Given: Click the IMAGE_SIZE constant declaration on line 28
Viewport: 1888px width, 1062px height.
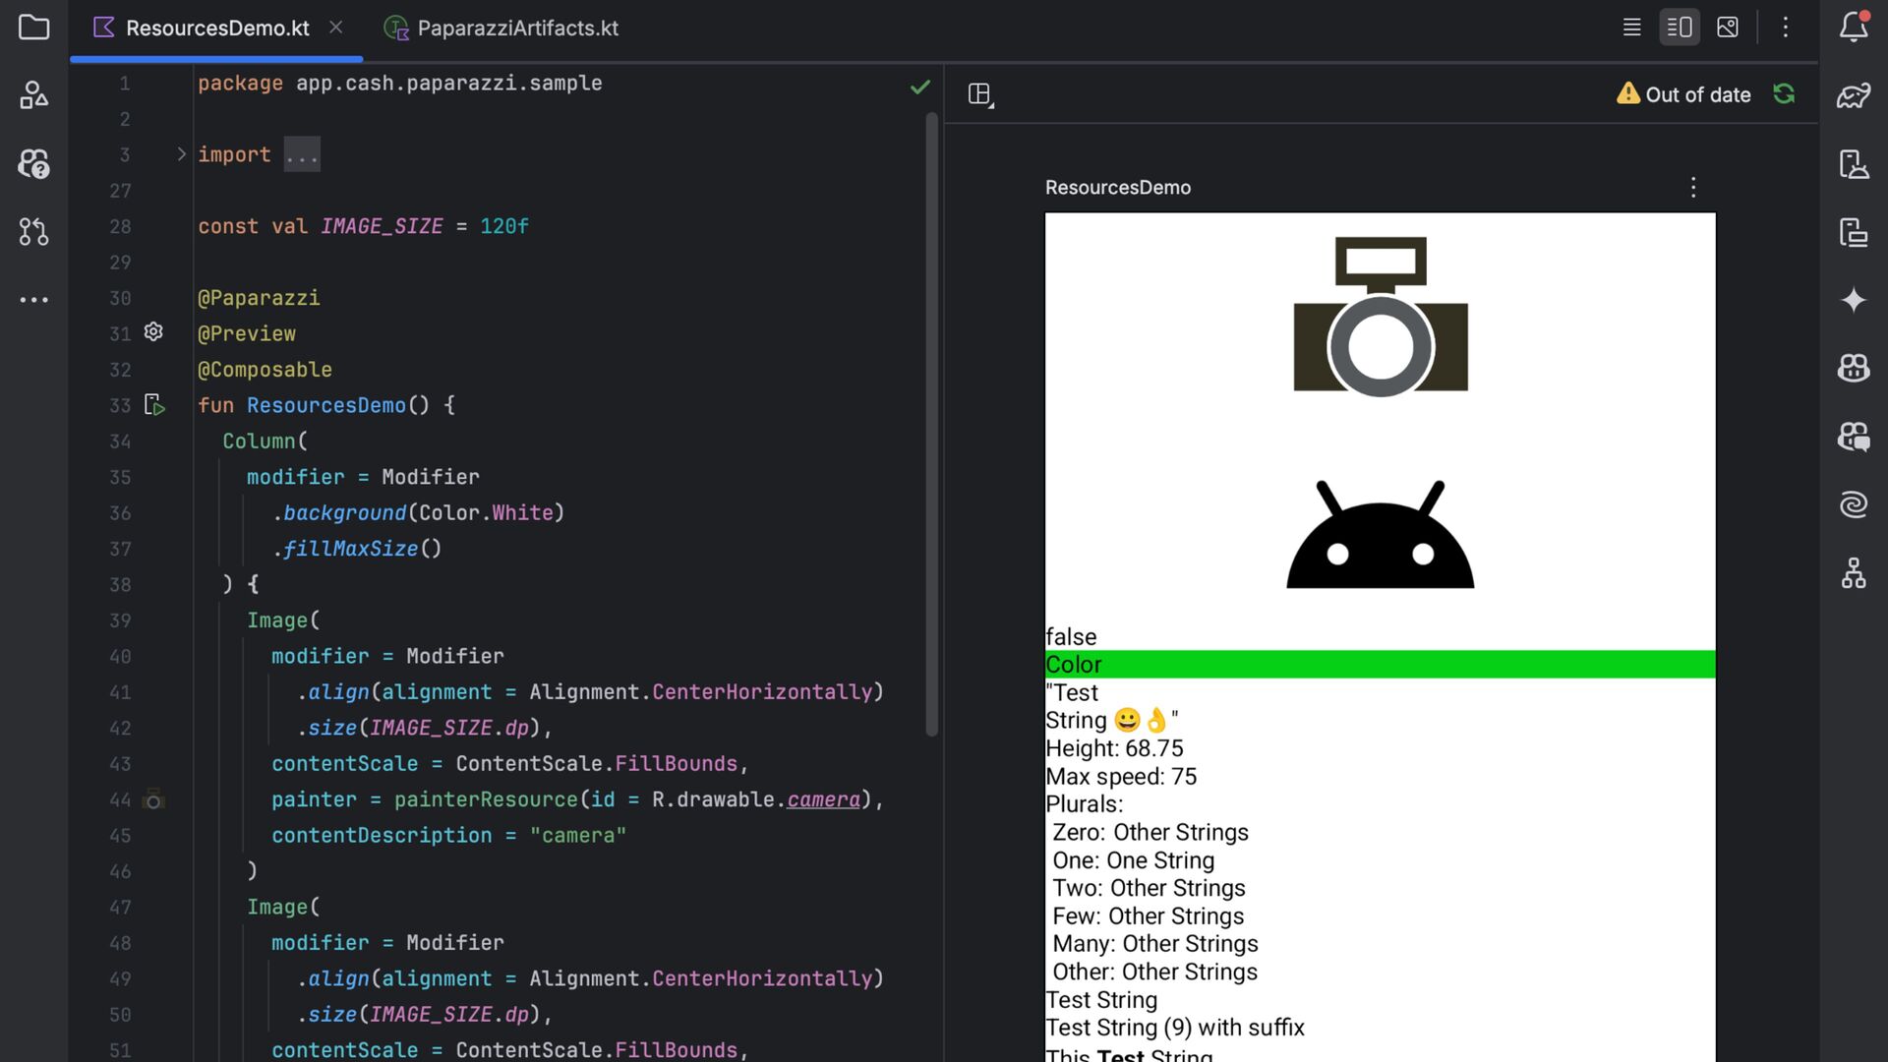Looking at the screenshot, I should coord(382,226).
